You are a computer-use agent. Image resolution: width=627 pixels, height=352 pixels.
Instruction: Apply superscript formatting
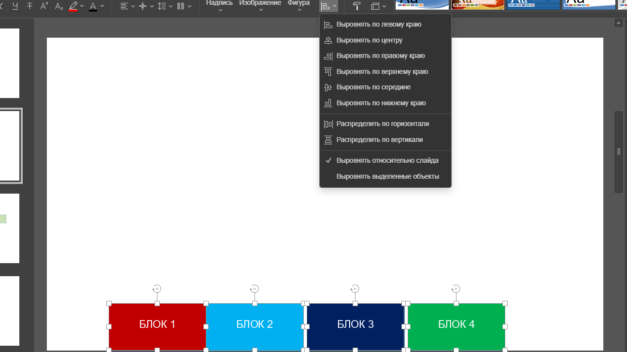44,6
